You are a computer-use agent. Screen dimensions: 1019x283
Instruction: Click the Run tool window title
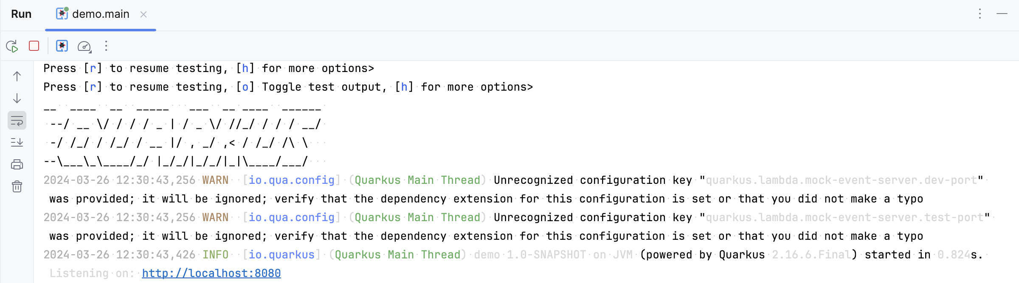21,14
